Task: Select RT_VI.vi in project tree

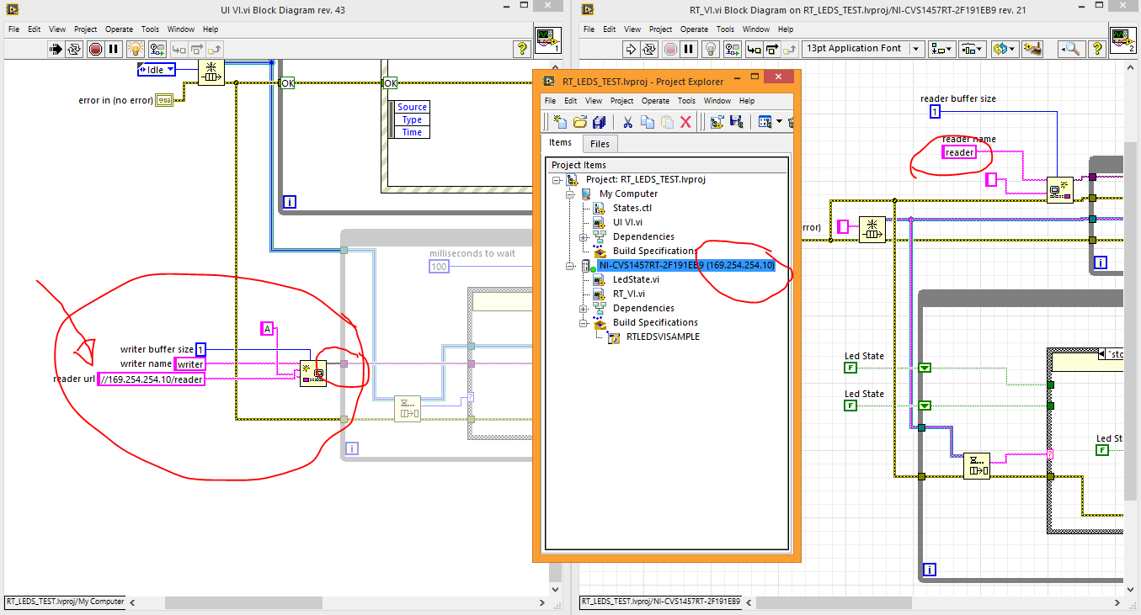Action: [629, 294]
